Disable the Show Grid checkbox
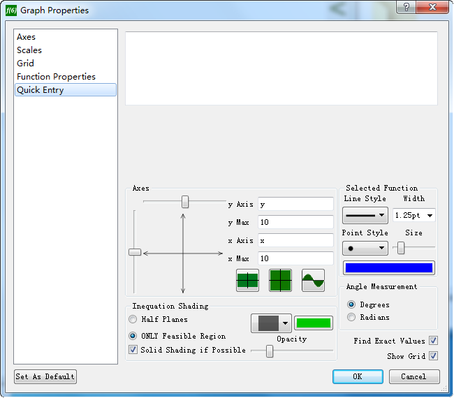The width and height of the screenshot is (454, 398). click(x=433, y=356)
